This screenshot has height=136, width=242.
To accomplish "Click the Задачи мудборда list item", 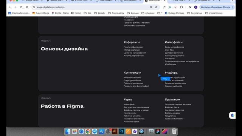I will click(174, 86).
